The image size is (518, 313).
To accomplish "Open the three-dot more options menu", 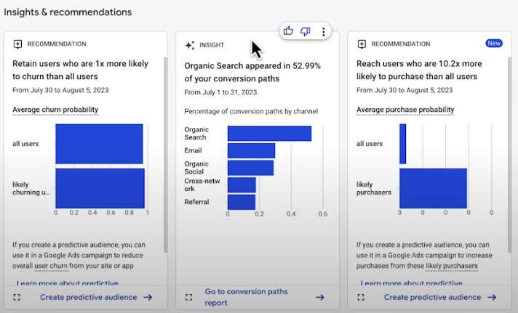I will coord(324,31).
